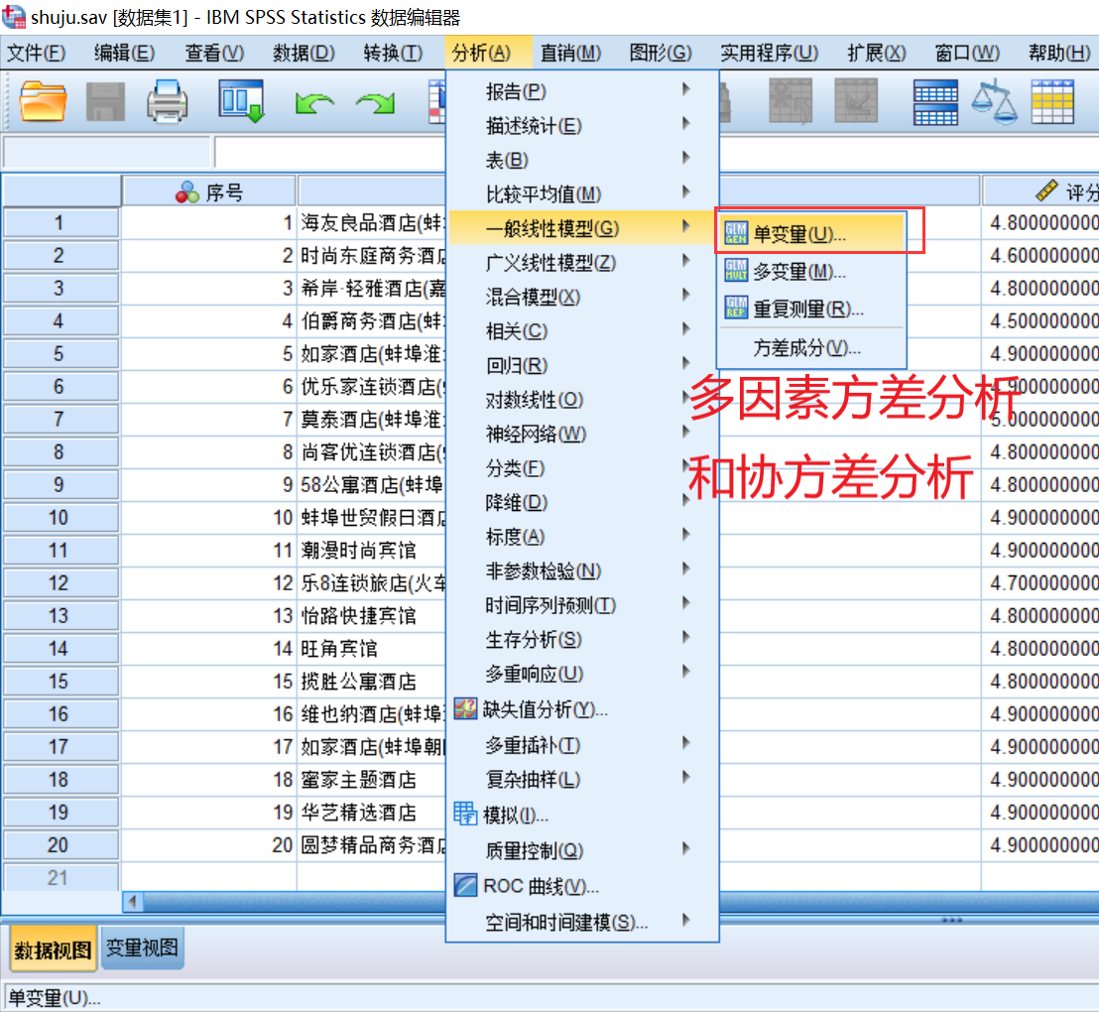Viewport: 1099px width, 1012px height.
Task: Select 重复测量(R)... in the submenu
Action: (x=811, y=308)
